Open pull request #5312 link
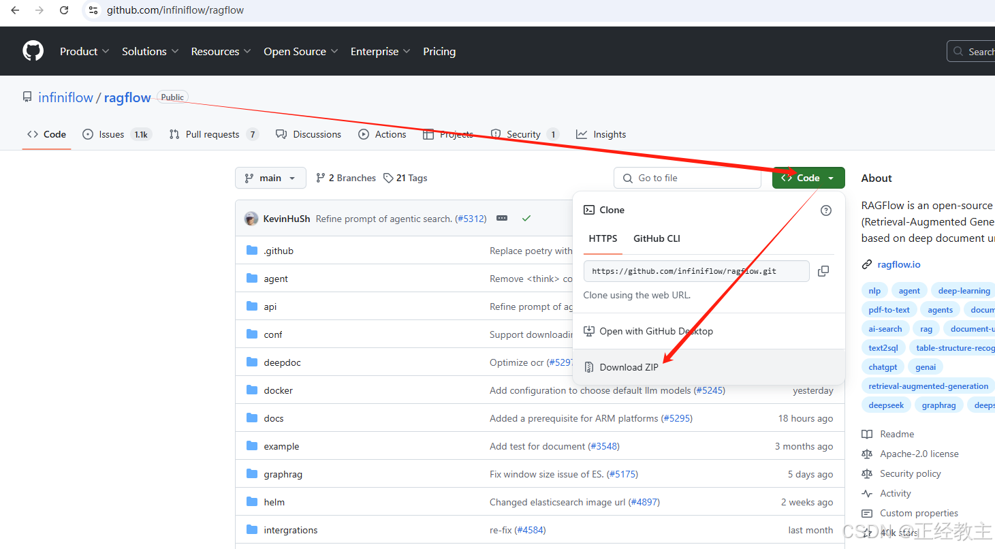Screen dimensions: 995x549 [x=471, y=219]
